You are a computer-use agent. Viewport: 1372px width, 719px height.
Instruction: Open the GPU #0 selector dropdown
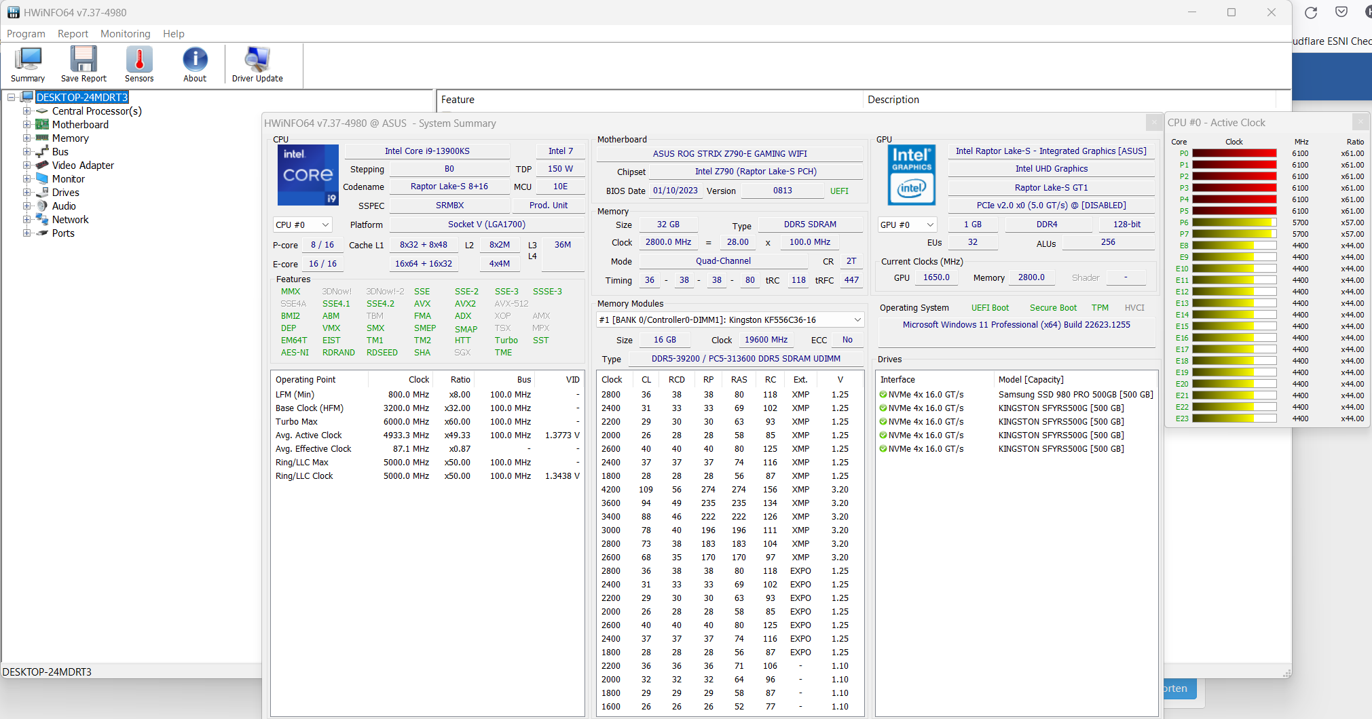[x=907, y=225]
